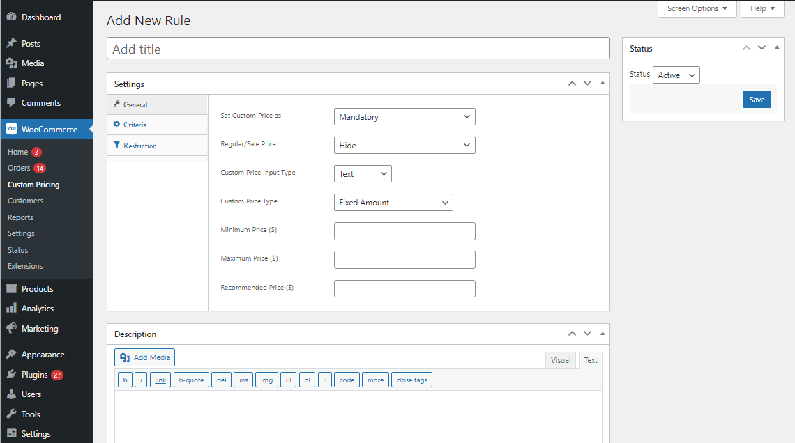Switch editor to Text tab
This screenshot has height=443, width=795.
[x=590, y=360]
